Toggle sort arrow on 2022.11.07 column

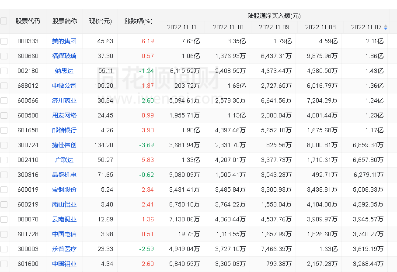tap(385, 28)
